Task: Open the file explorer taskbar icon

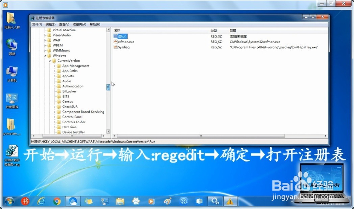Action: tap(120, 201)
